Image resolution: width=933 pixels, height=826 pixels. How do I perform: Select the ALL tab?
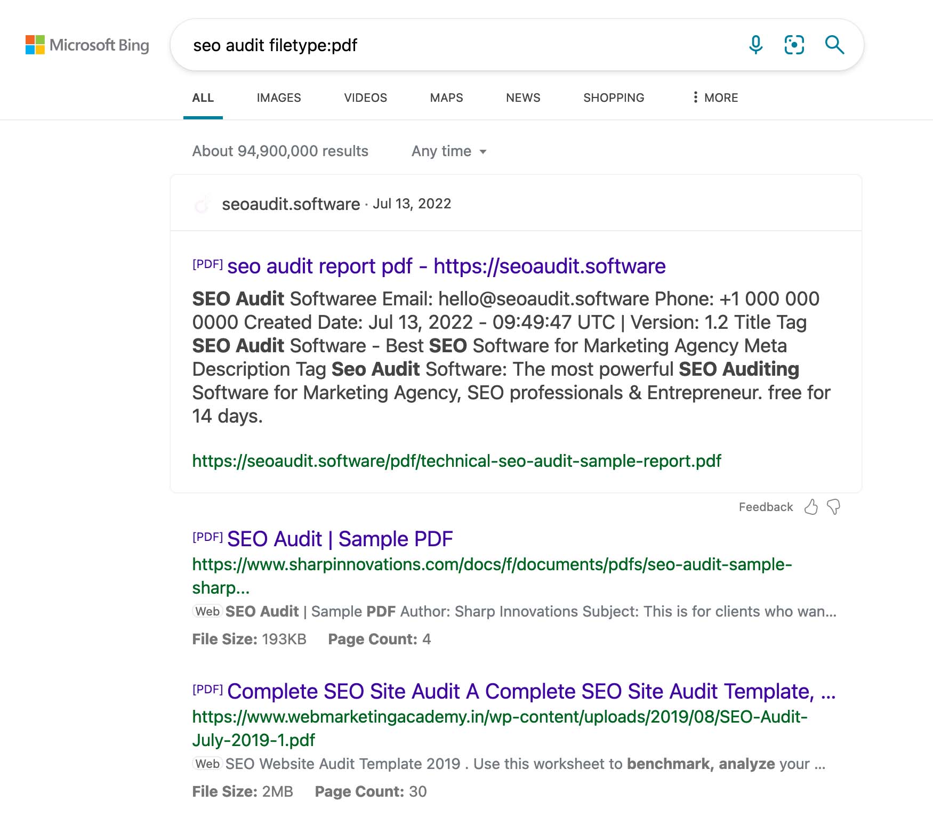[x=203, y=98]
